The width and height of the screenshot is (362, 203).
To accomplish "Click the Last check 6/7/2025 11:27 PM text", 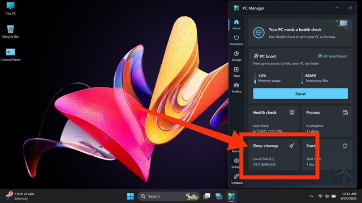I will 268,128.
